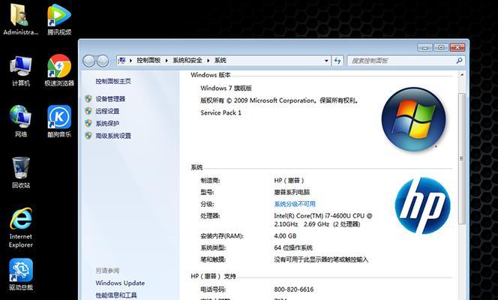
Task: Open 控制面板主页 link in sidebar
Action: pos(113,81)
